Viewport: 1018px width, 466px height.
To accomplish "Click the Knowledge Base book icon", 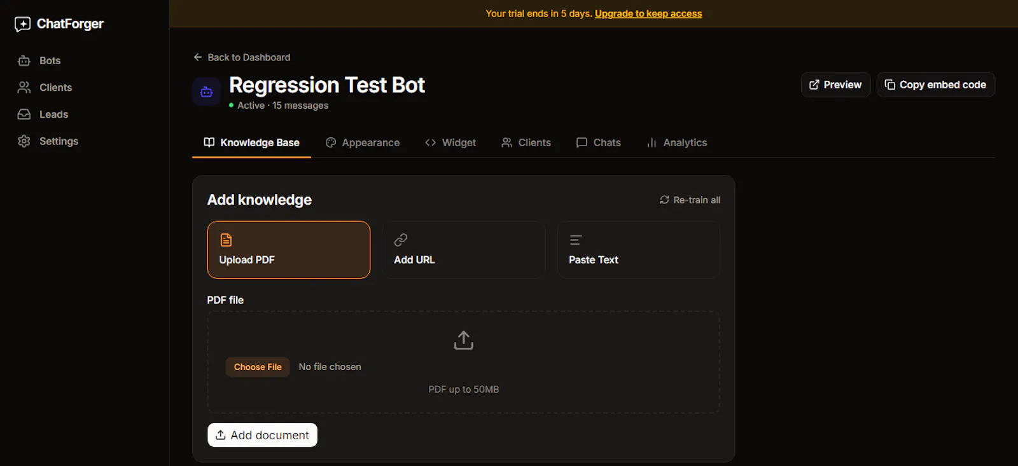I will click(209, 142).
